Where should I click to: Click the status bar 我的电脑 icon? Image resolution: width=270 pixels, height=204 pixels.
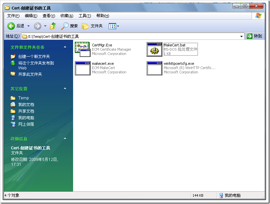coord(221,195)
